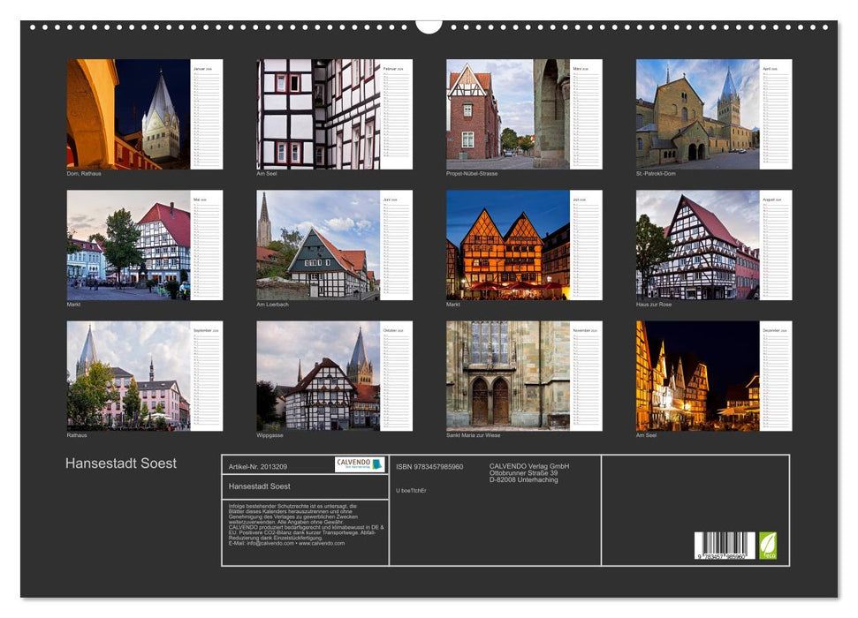This screenshot has width=858, height=618.
Task: Select the green eco leaf icon
Action: [x=768, y=544]
